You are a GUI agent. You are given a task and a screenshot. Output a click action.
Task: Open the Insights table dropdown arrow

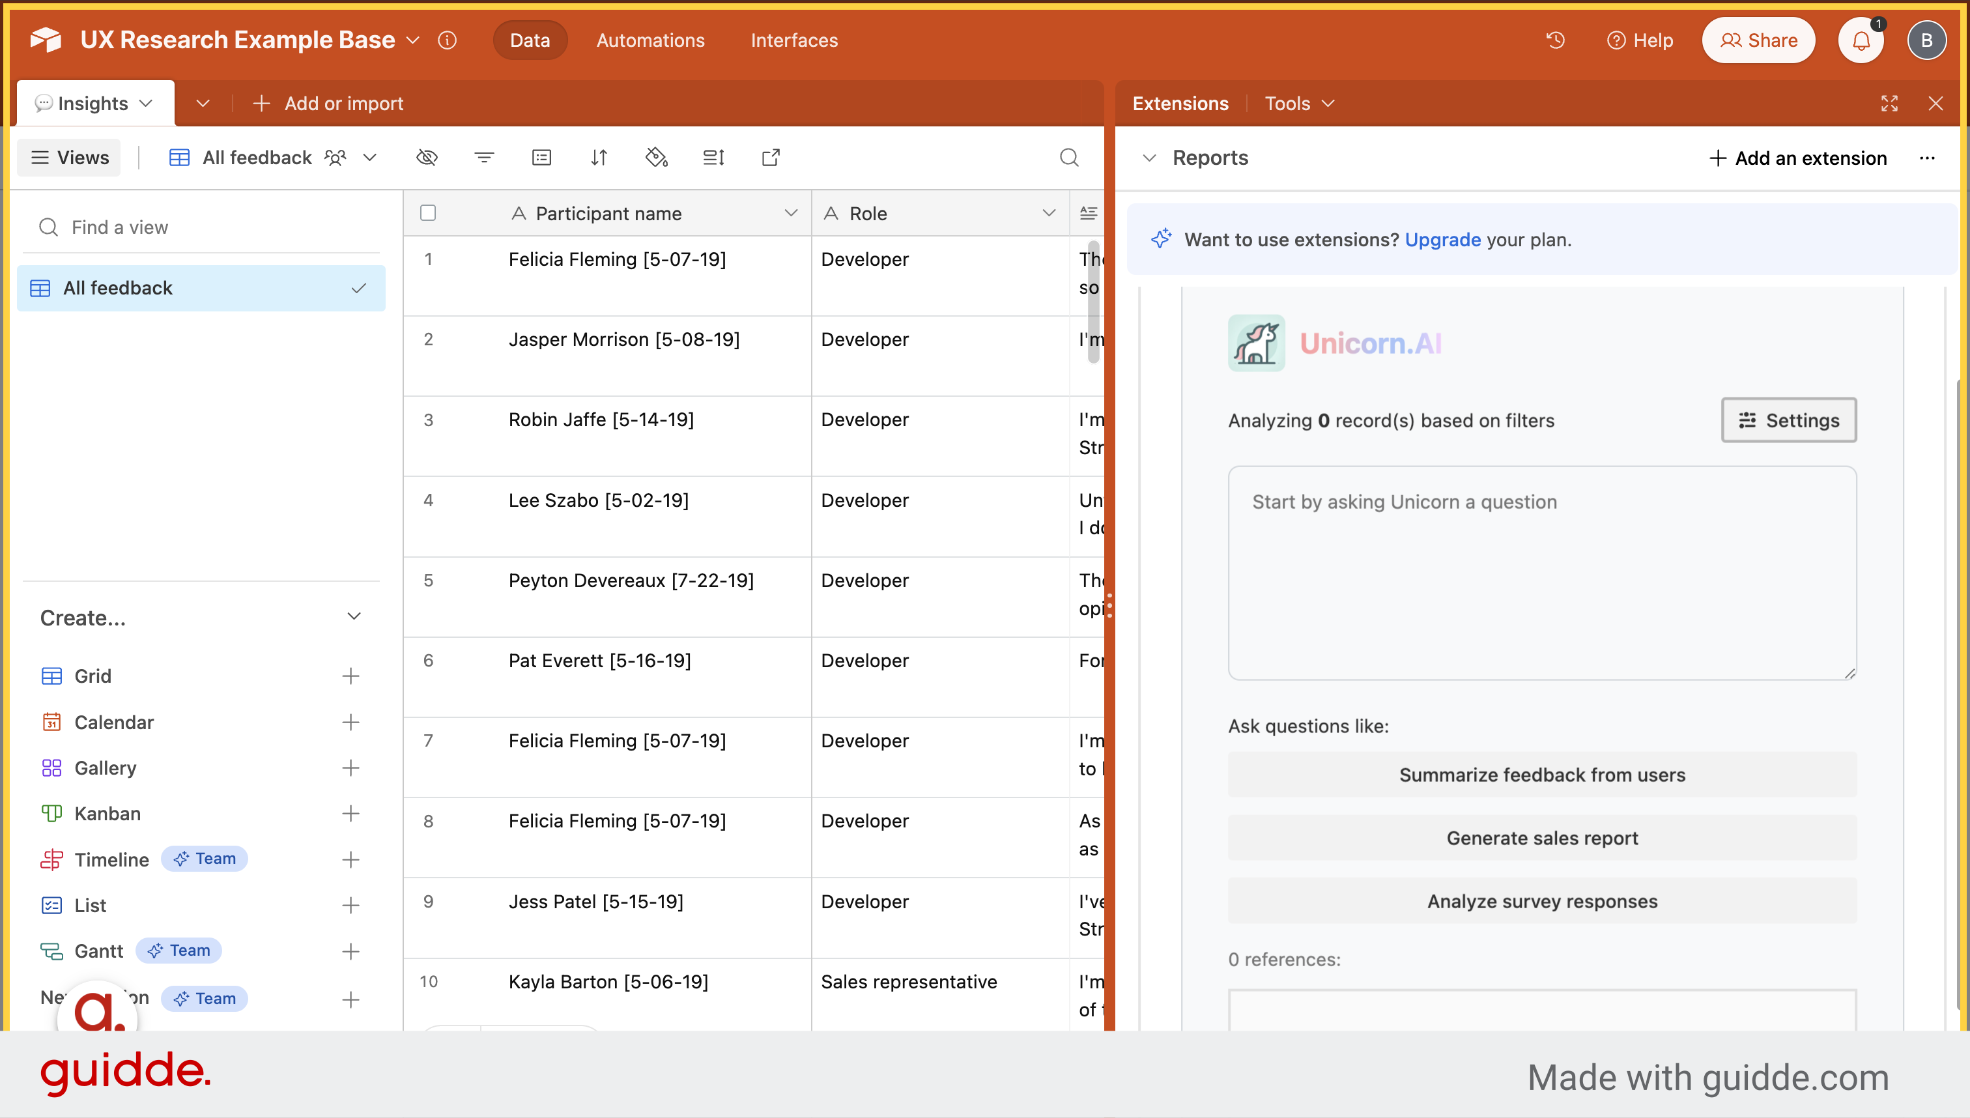tap(146, 103)
